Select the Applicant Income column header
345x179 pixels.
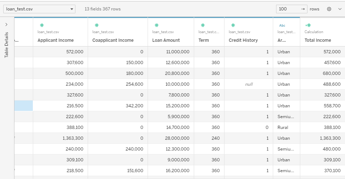(56, 40)
